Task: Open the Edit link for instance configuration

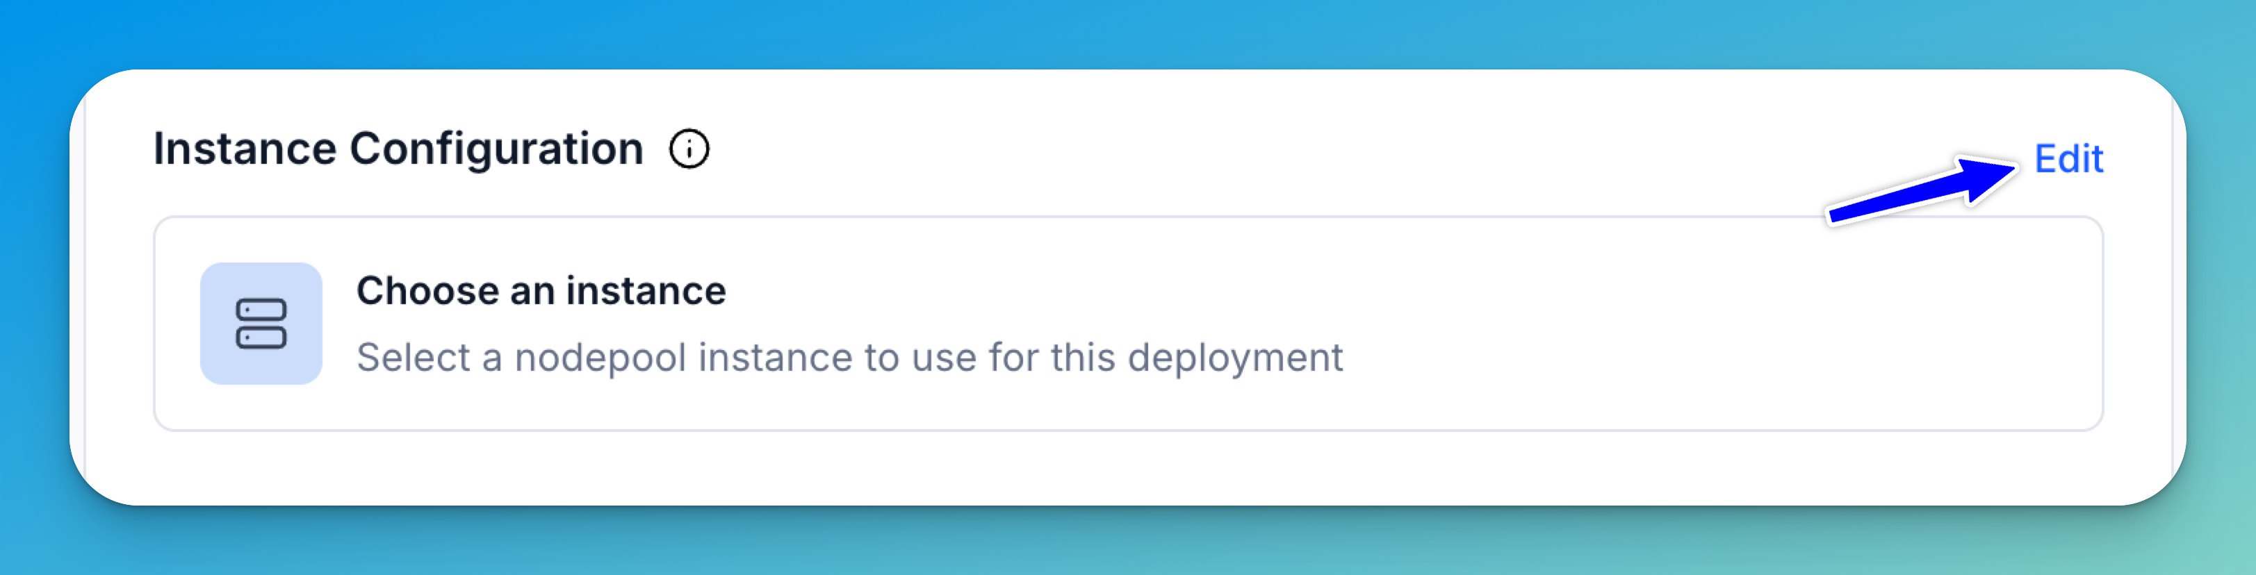Action: click(2068, 158)
